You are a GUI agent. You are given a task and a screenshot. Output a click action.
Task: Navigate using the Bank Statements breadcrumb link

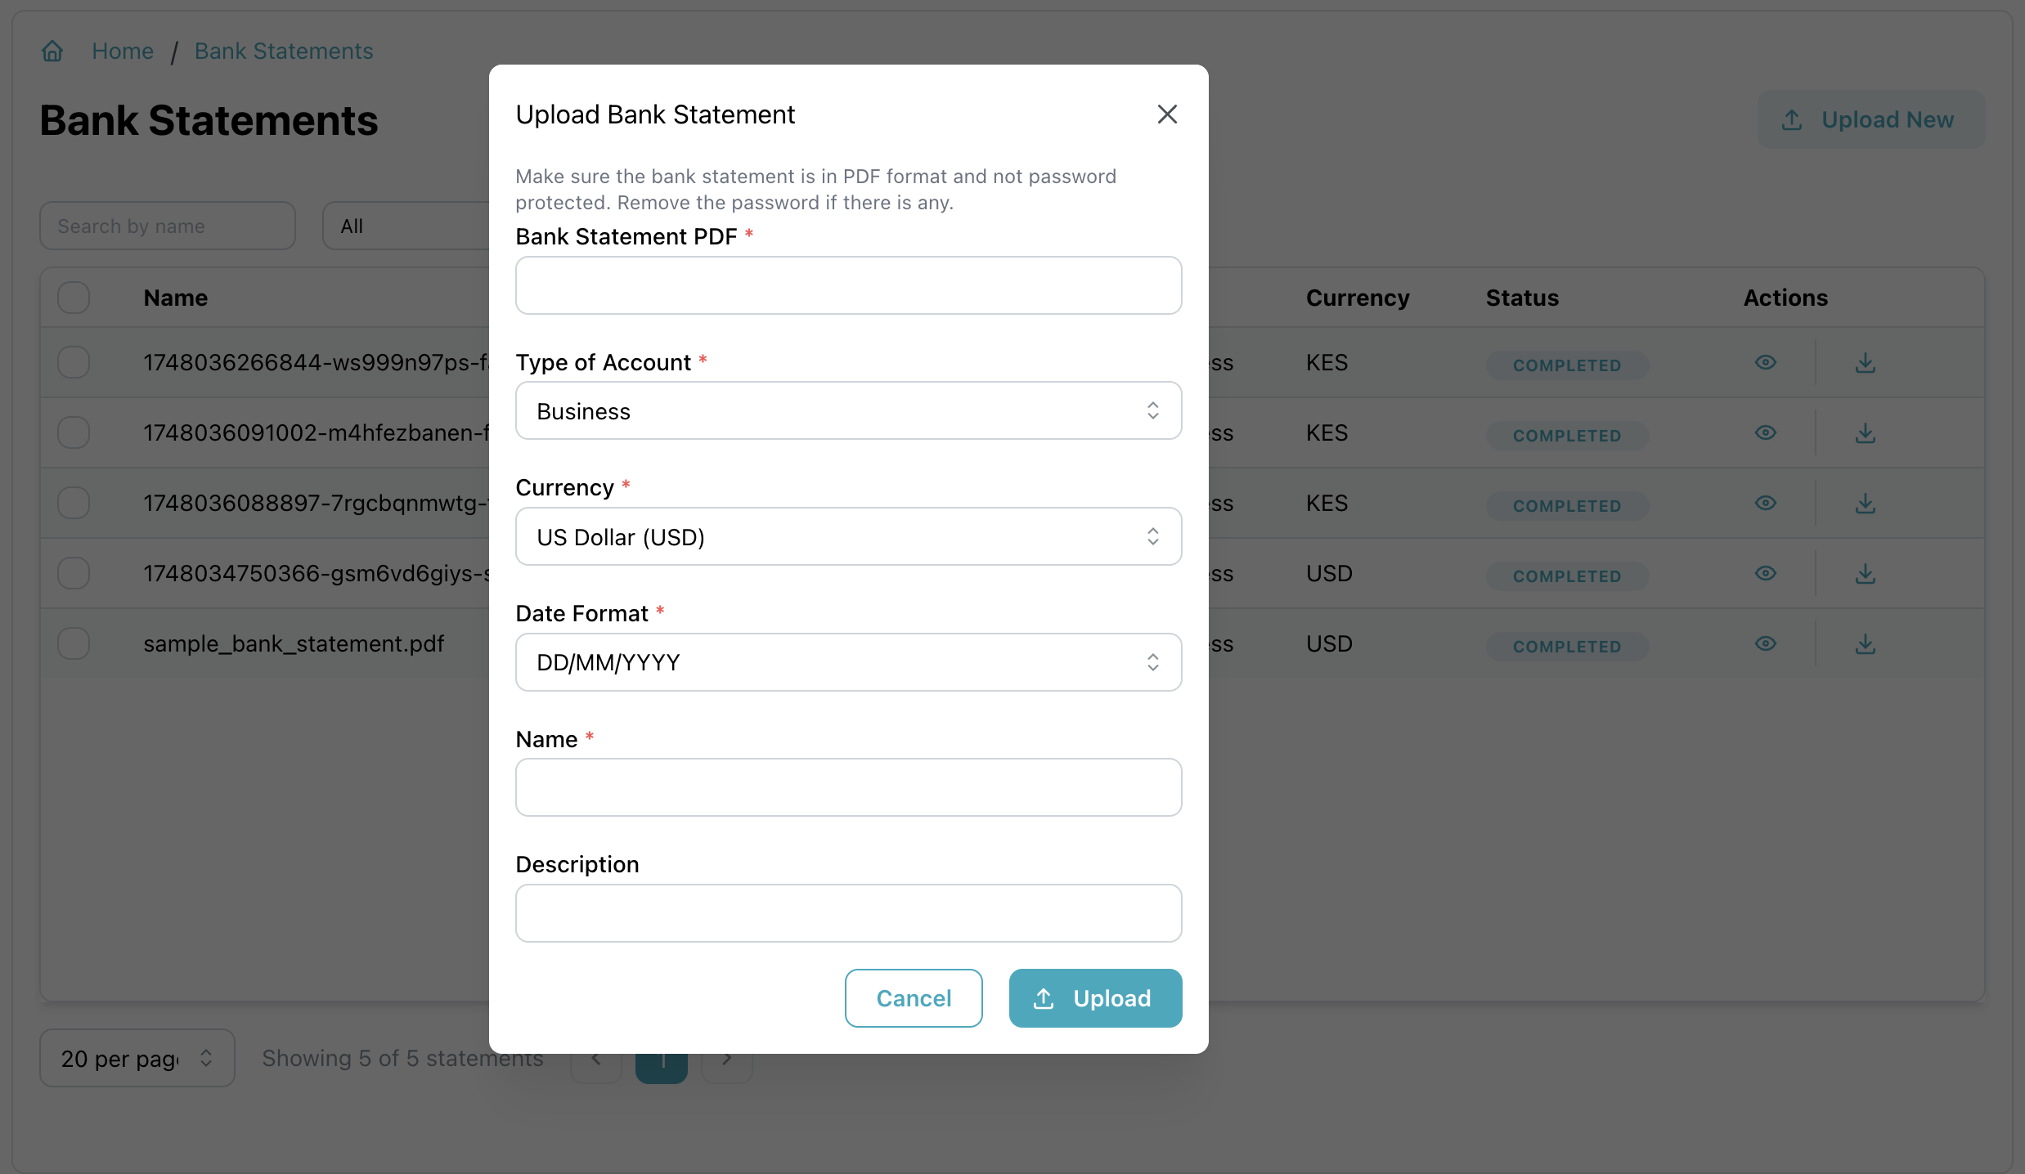pos(283,51)
